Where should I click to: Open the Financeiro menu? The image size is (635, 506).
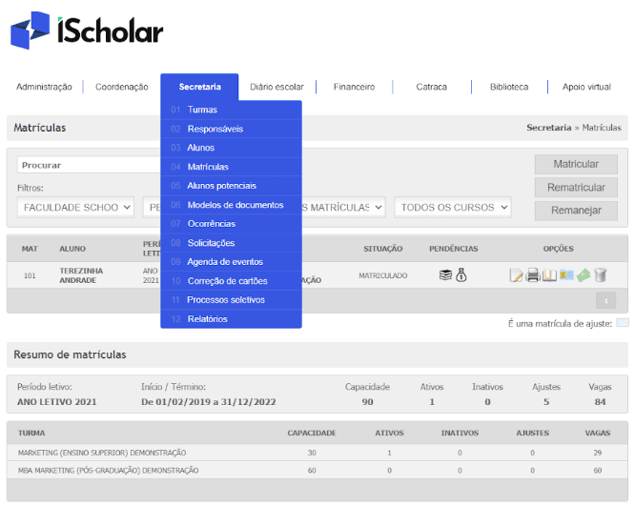[x=354, y=87]
